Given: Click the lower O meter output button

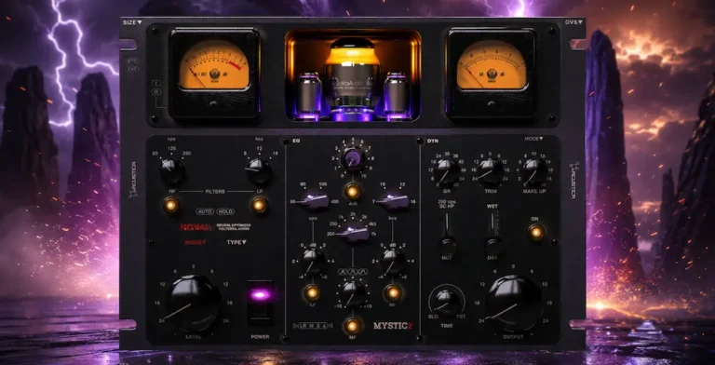Looking at the screenshot, I should (155, 91).
